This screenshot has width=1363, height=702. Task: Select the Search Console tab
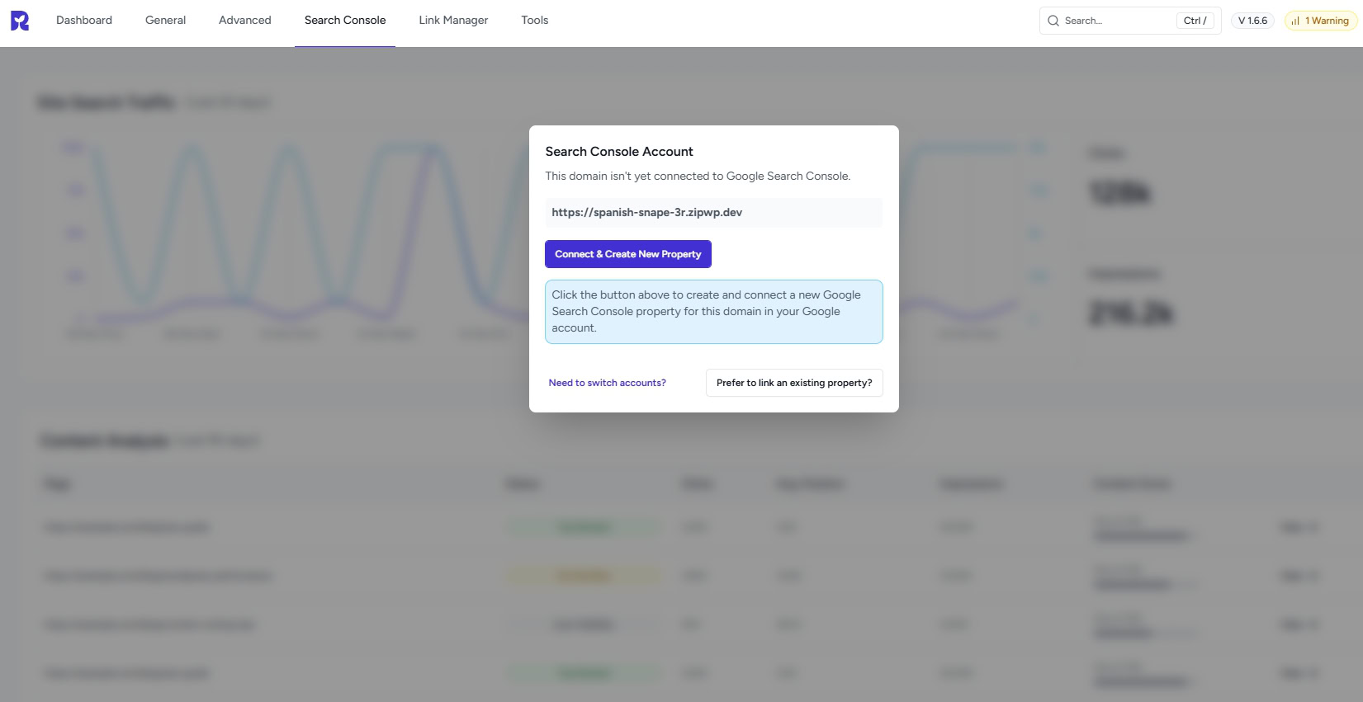click(345, 21)
